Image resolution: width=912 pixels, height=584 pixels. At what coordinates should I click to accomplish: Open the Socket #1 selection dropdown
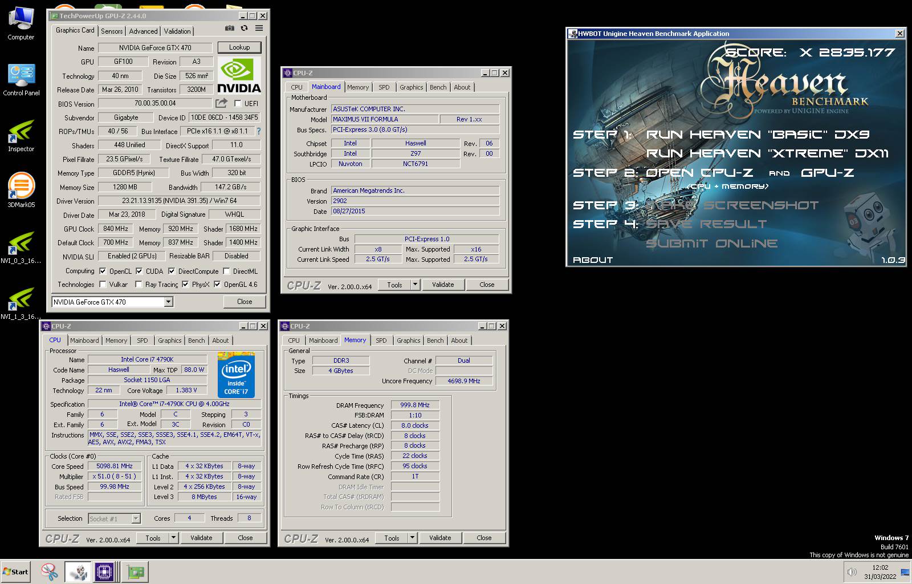pos(114,518)
